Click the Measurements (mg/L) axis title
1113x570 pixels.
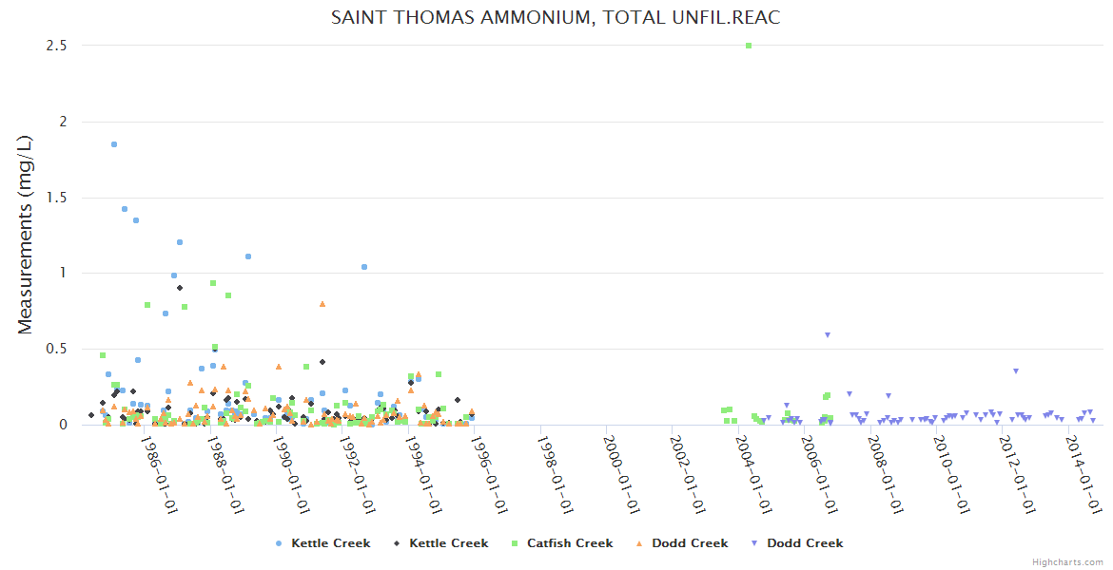26,235
